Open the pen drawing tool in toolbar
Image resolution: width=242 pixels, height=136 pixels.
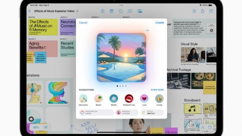[x=103, y=11]
